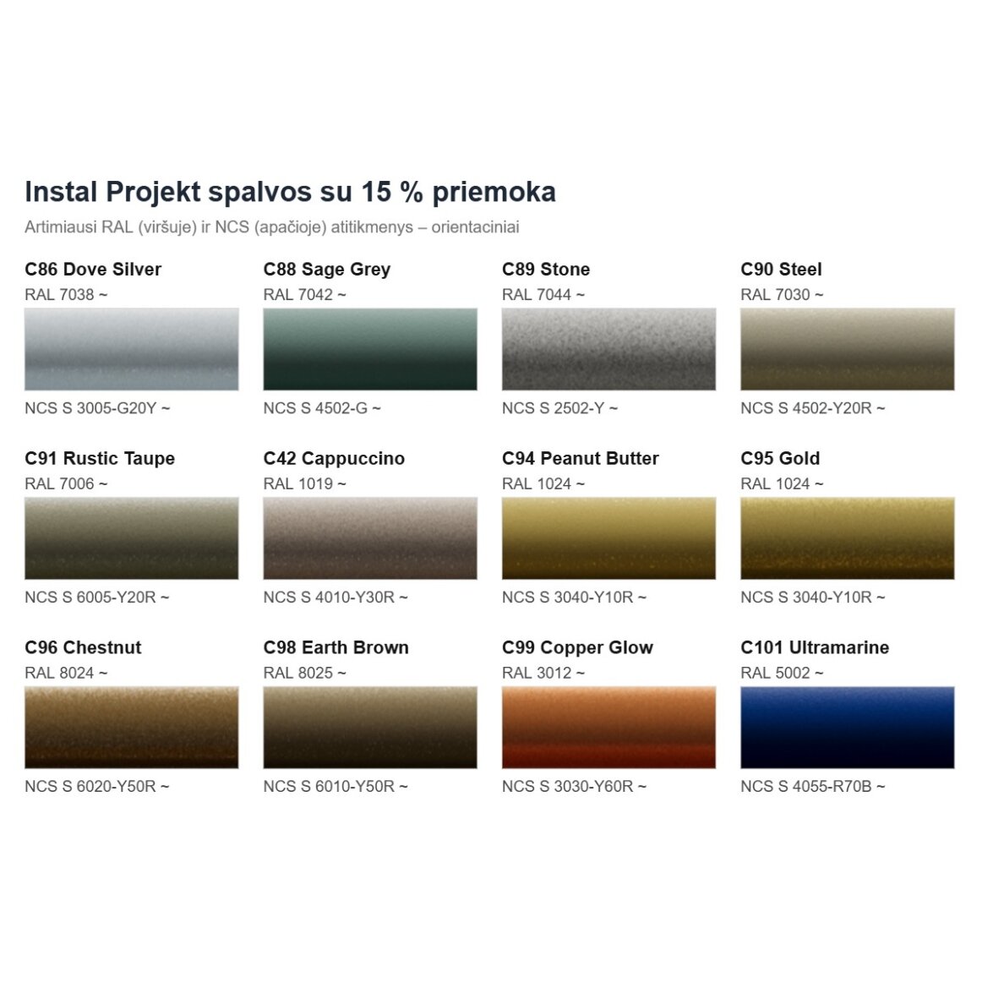The height and width of the screenshot is (1004, 1004).
Task: Click the C101 Ultramarine title label
Action: tap(815, 647)
